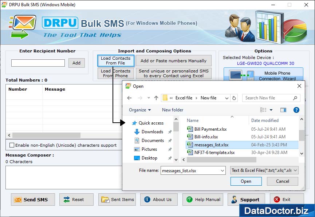This screenshot has width=315, height=217.
Task: Click the red Exit icon
Action: coord(277,199)
